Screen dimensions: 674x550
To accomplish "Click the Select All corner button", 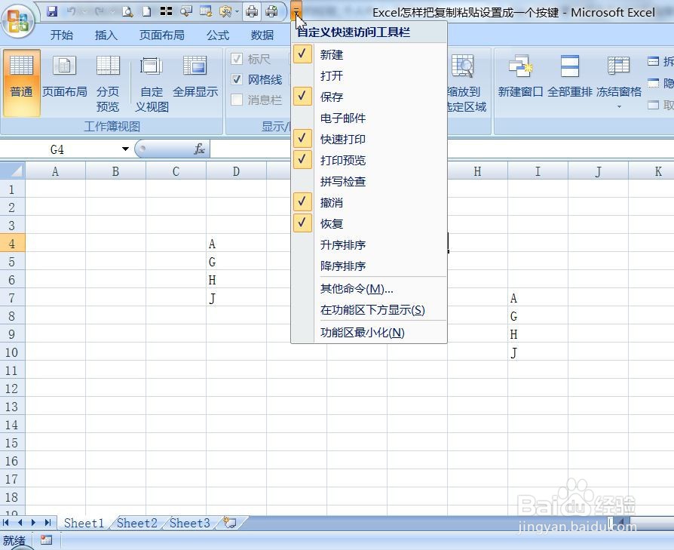I will pos(12,171).
